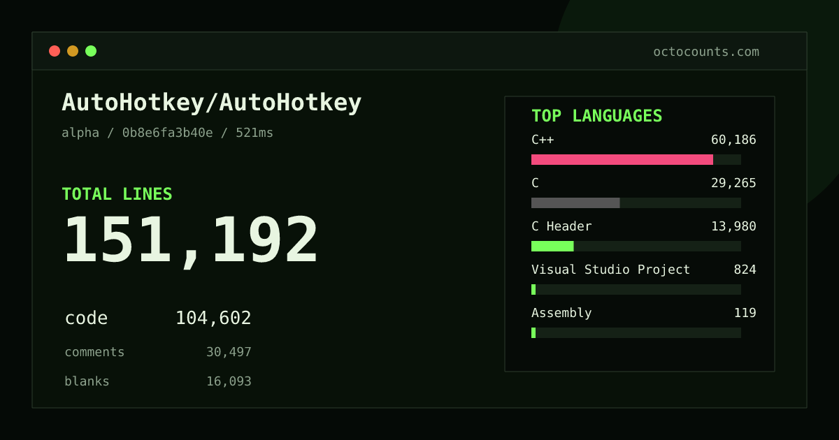Select the 30,497 comments value
Image resolution: width=839 pixels, height=440 pixels.
pyautogui.click(x=229, y=352)
